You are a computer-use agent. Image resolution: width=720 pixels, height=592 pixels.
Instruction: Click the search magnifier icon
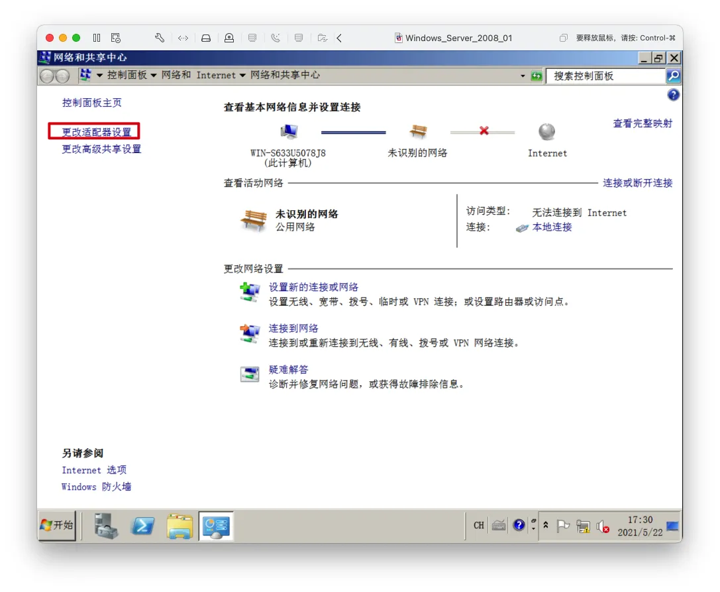pyautogui.click(x=673, y=76)
